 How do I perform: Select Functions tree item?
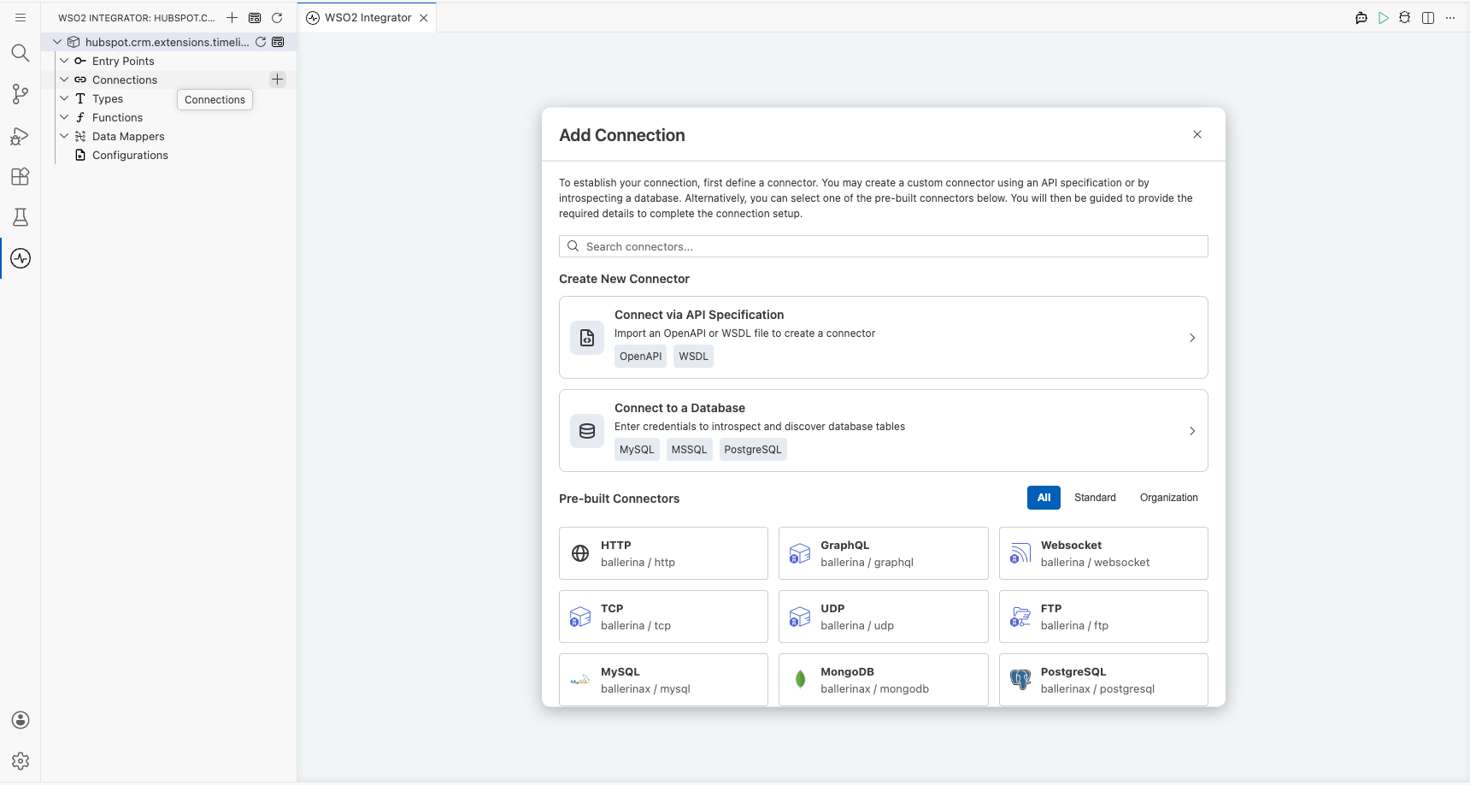point(117,117)
